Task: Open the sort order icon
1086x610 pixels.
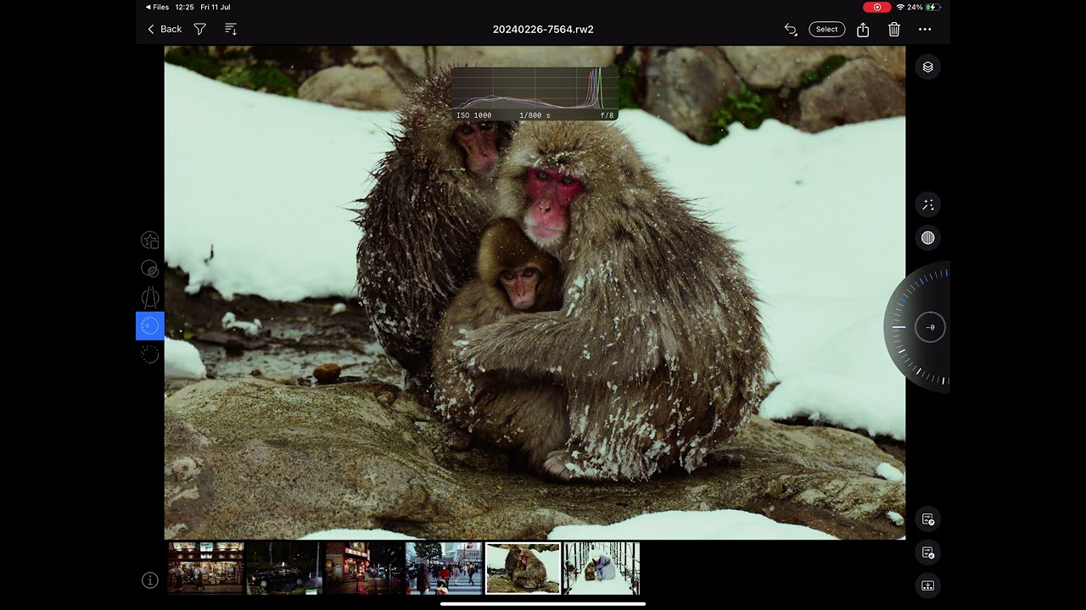Action: click(x=231, y=29)
